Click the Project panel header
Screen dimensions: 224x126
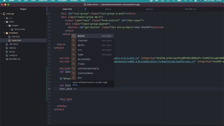point(23,9)
